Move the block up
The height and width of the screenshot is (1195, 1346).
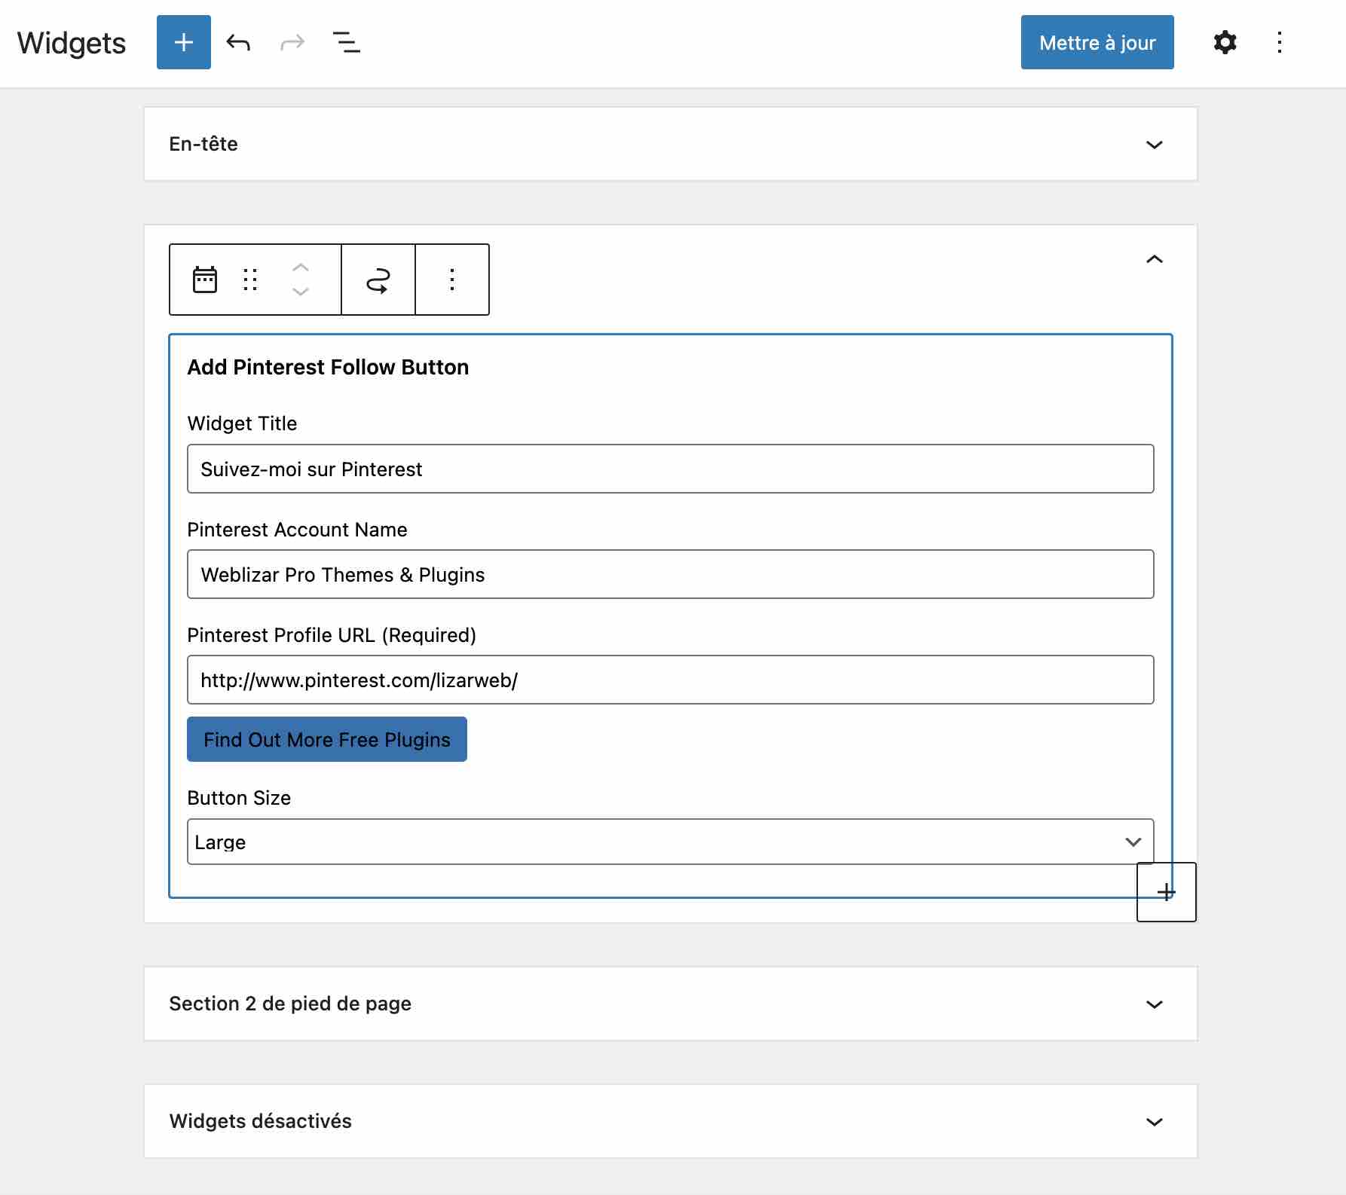pos(301,268)
